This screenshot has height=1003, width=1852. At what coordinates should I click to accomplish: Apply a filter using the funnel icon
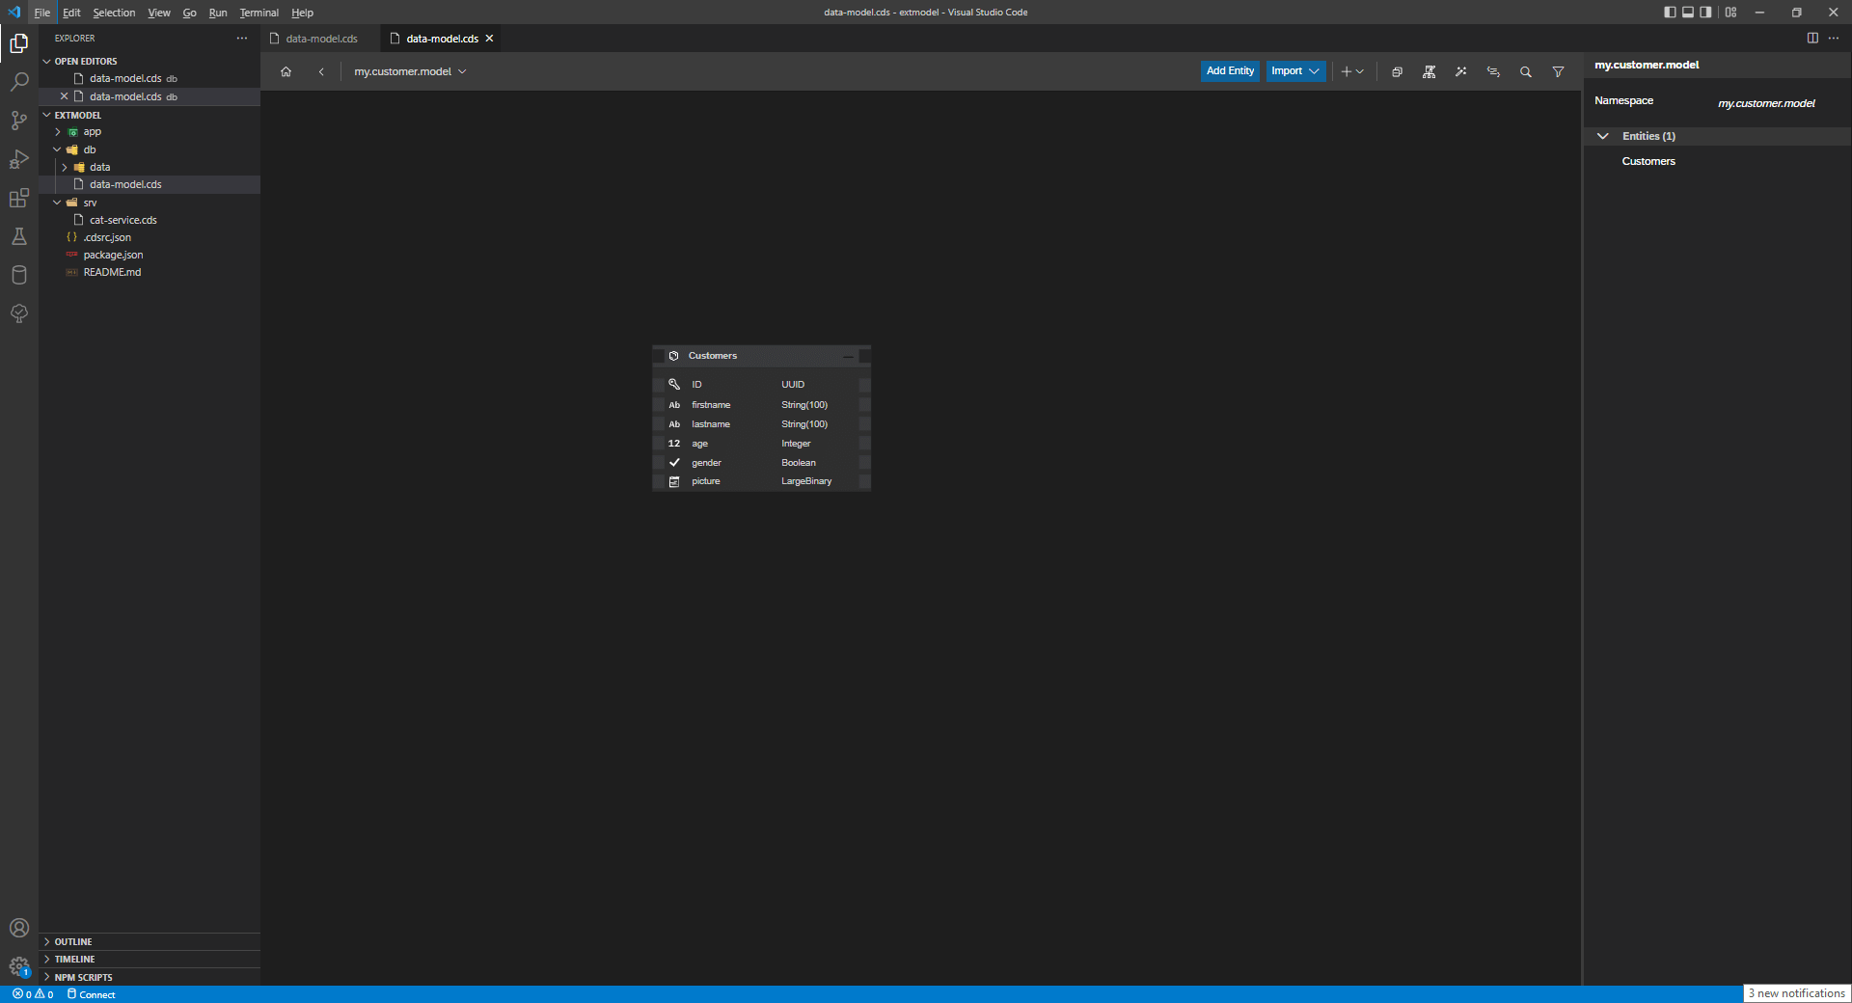[1558, 71]
